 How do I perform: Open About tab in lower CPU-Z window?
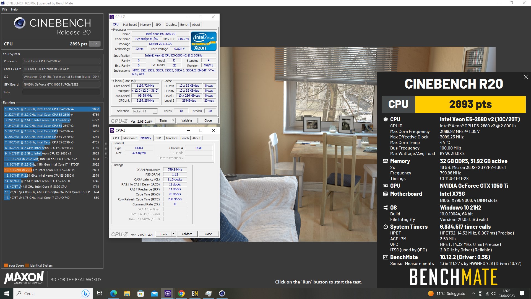(196, 138)
